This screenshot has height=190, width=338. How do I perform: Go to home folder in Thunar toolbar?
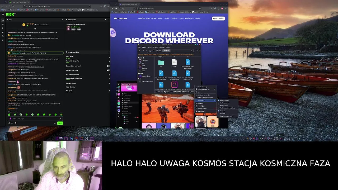tap(150, 51)
